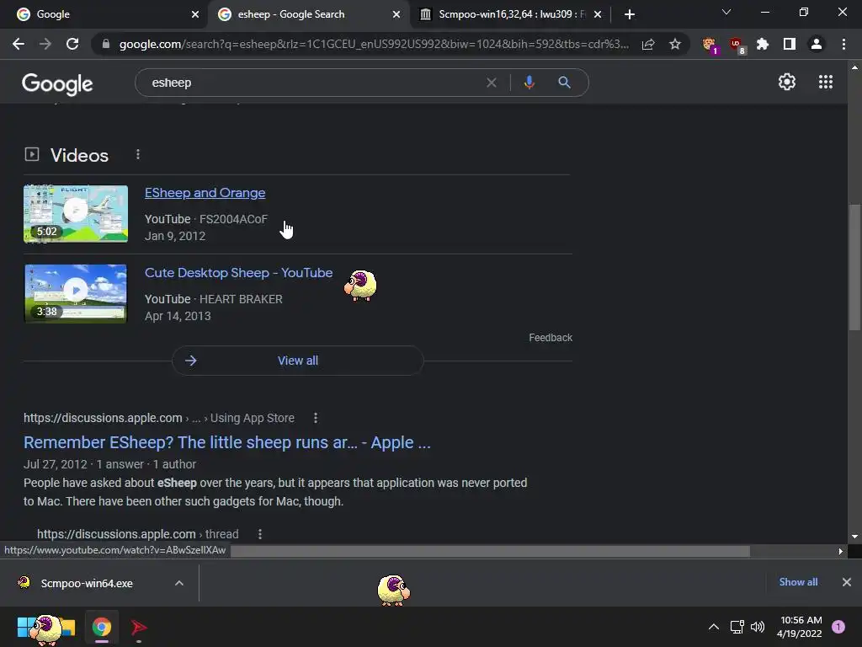The width and height of the screenshot is (862, 647).
Task: Open the Extensions puzzle menu
Action: (x=763, y=44)
